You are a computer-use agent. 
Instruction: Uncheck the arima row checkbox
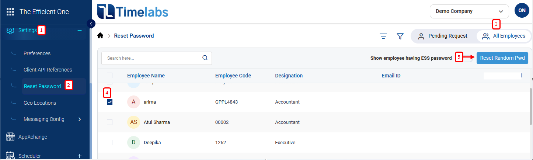pyautogui.click(x=109, y=102)
